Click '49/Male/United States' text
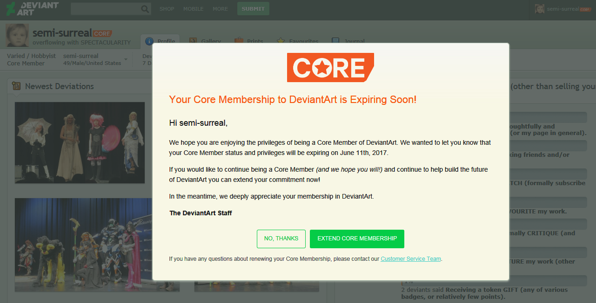 coord(92,63)
